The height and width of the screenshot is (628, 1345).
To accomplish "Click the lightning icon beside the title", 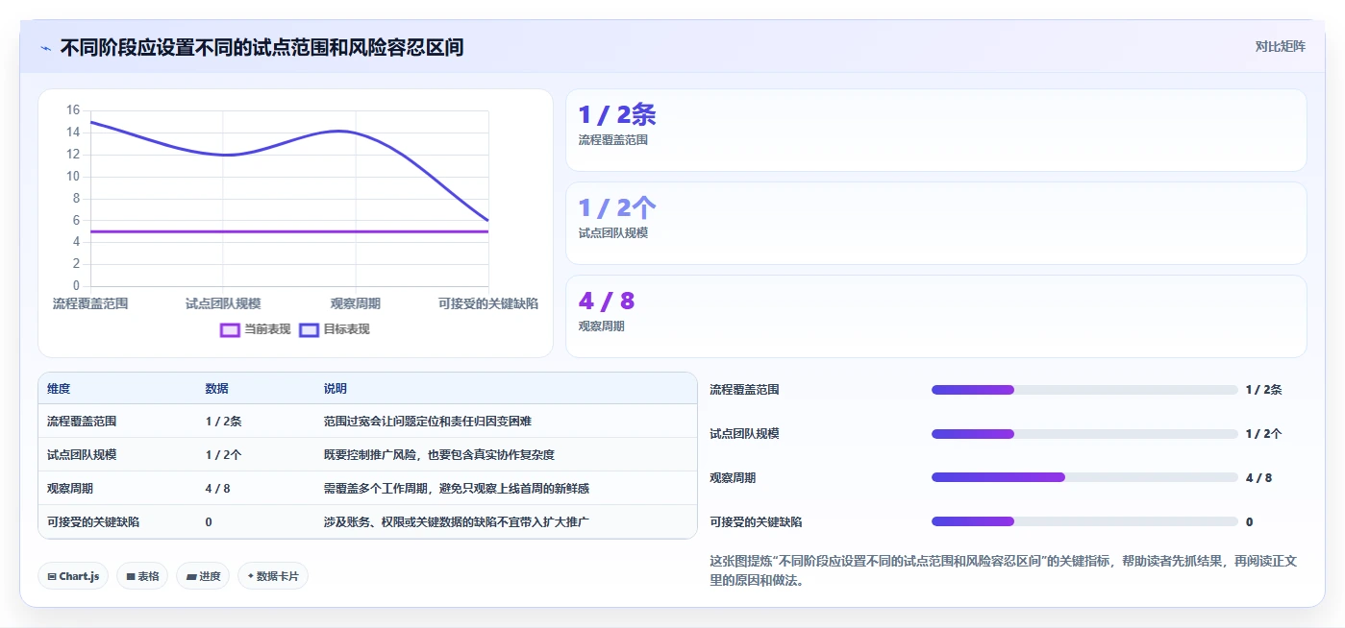I will [46, 47].
